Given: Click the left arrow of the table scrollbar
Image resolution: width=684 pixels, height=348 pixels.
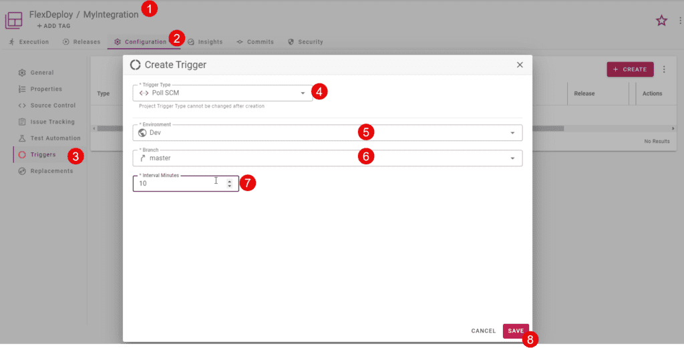Looking at the screenshot, I should 93,129.
